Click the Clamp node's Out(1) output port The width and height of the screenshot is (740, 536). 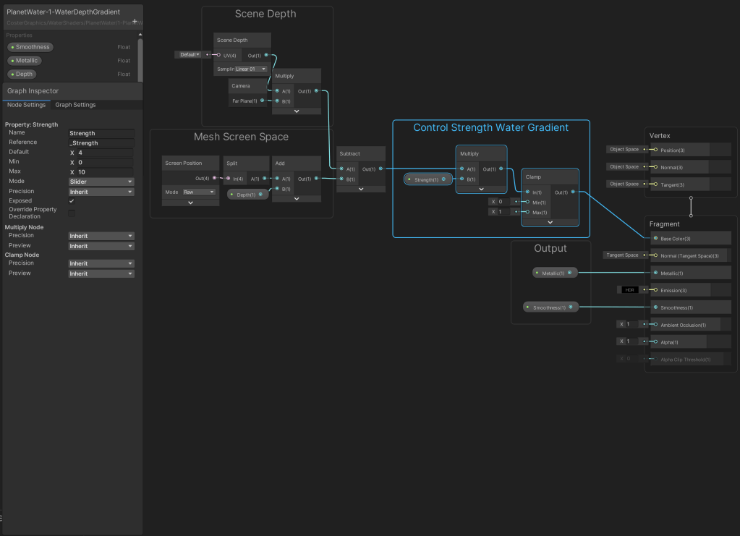(x=573, y=192)
